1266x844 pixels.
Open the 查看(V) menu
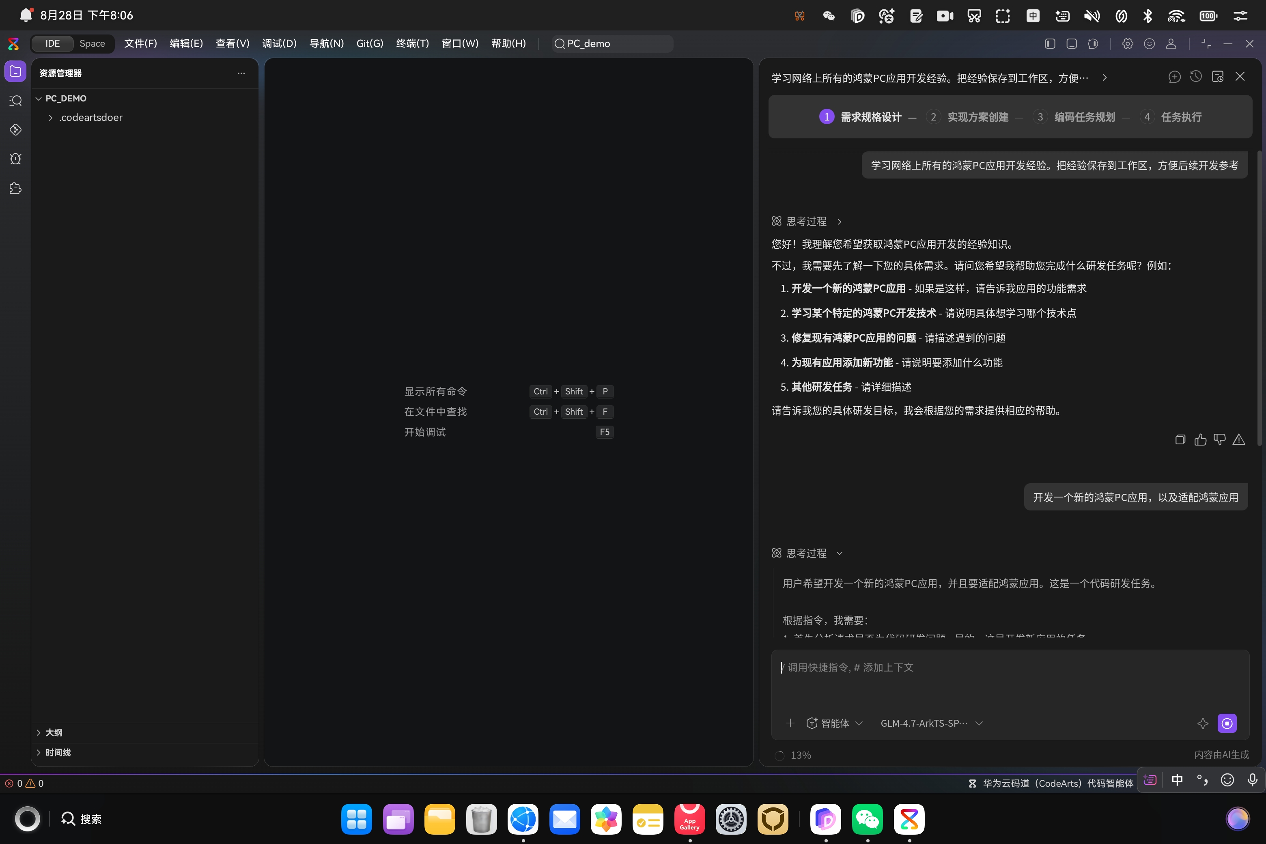click(x=233, y=43)
